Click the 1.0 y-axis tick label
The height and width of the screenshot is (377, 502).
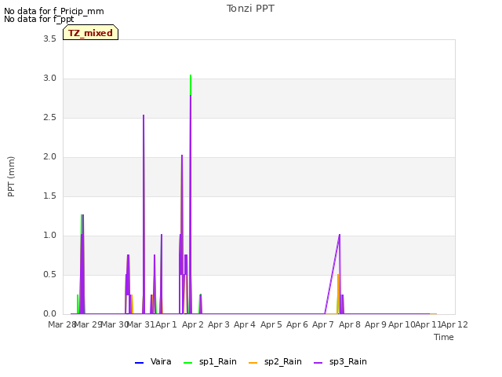tap(49, 236)
